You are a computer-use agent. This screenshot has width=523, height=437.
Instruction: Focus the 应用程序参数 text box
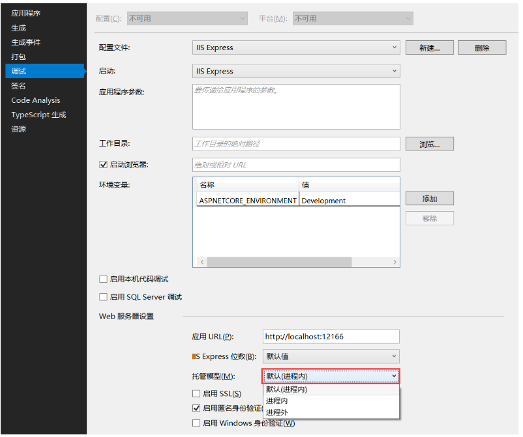pos(296,107)
